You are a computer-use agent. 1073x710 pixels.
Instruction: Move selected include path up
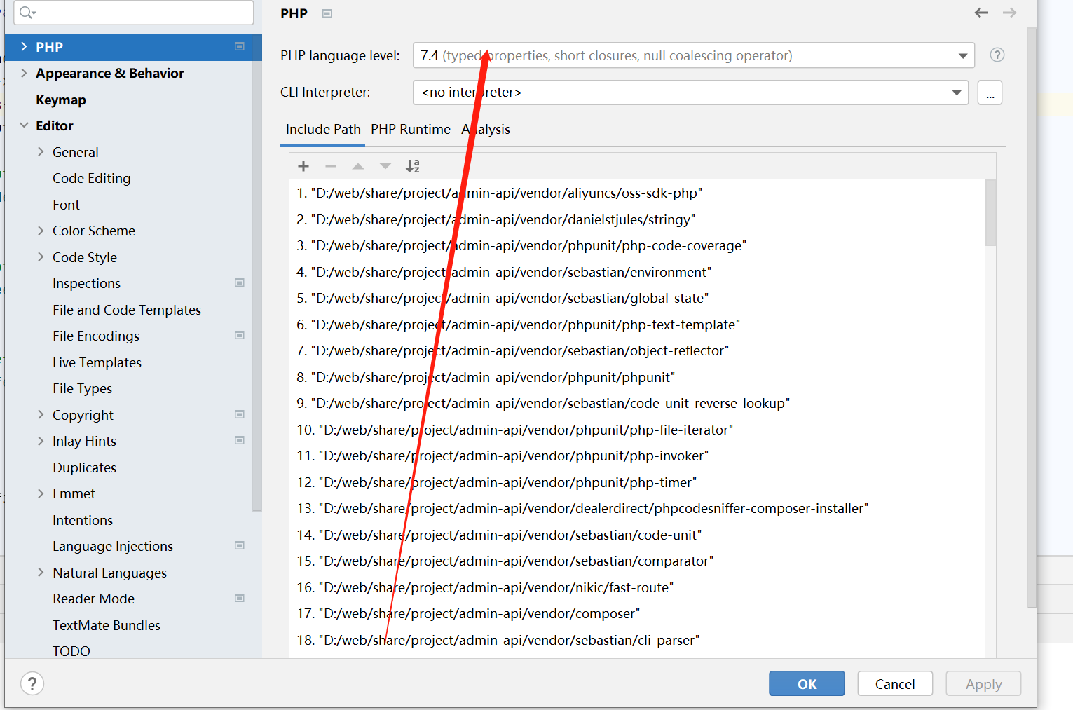click(358, 166)
